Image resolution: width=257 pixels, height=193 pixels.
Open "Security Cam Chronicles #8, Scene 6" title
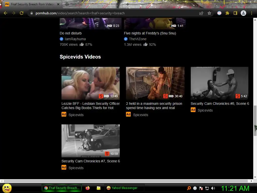click(220, 104)
